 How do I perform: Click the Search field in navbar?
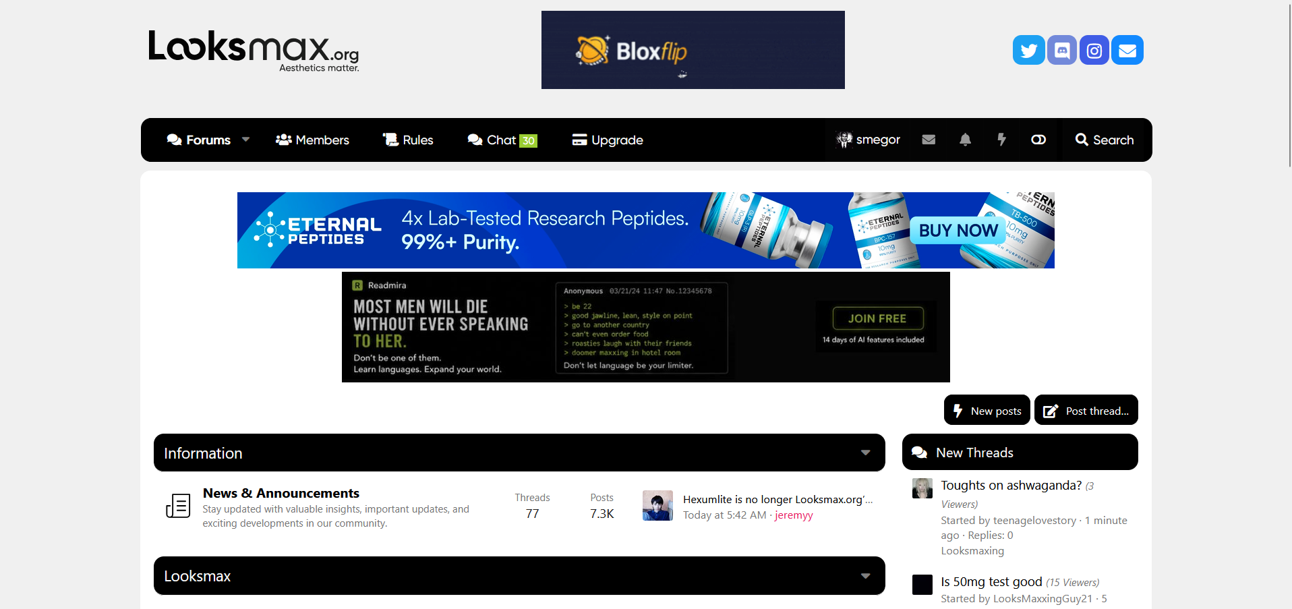coord(1105,140)
